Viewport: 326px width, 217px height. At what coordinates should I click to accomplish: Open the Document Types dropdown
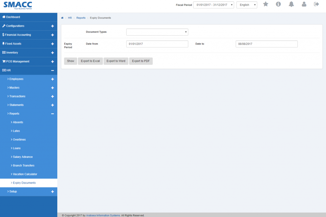[157, 32]
